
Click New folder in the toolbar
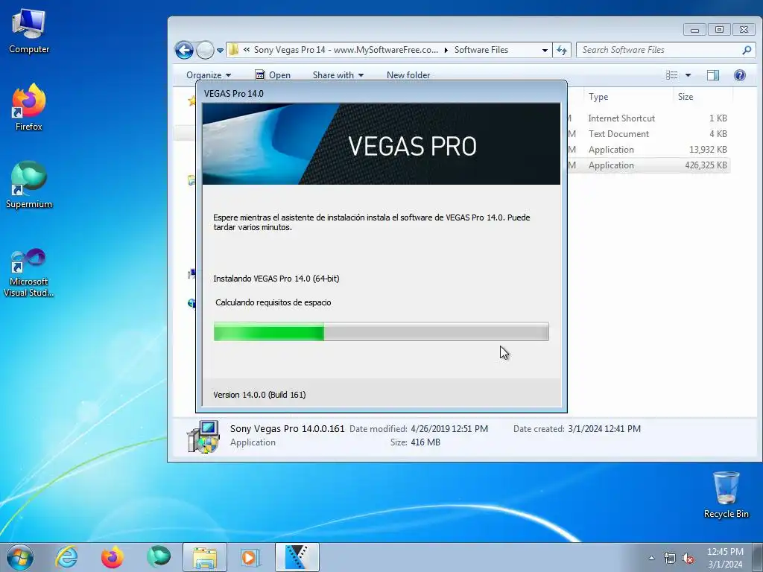point(408,75)
